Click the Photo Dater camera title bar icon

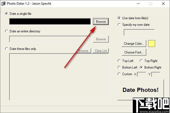pos(3,4)
